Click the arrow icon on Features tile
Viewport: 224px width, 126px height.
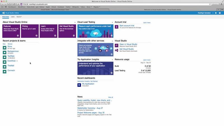18,36
